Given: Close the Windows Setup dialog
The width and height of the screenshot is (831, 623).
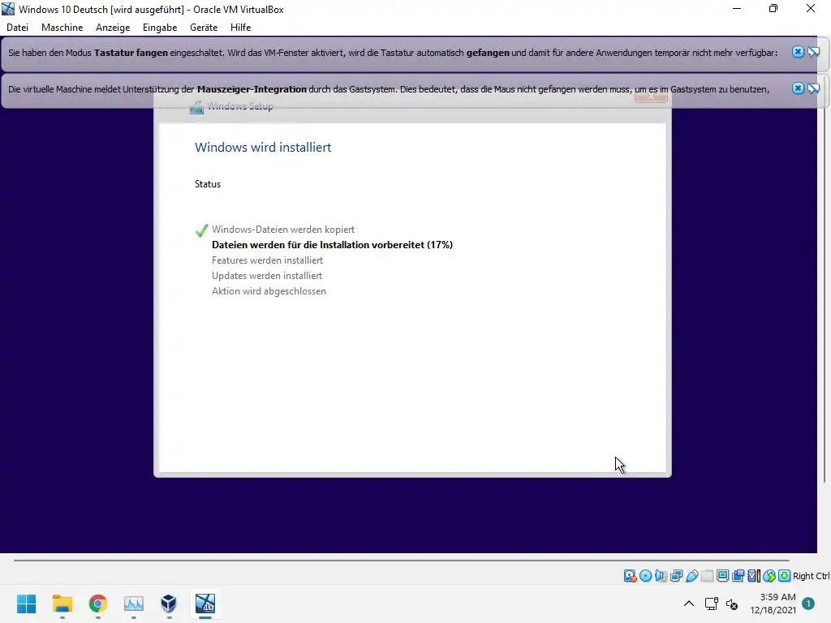Looking at the screenshot, I should pos(651,97).
